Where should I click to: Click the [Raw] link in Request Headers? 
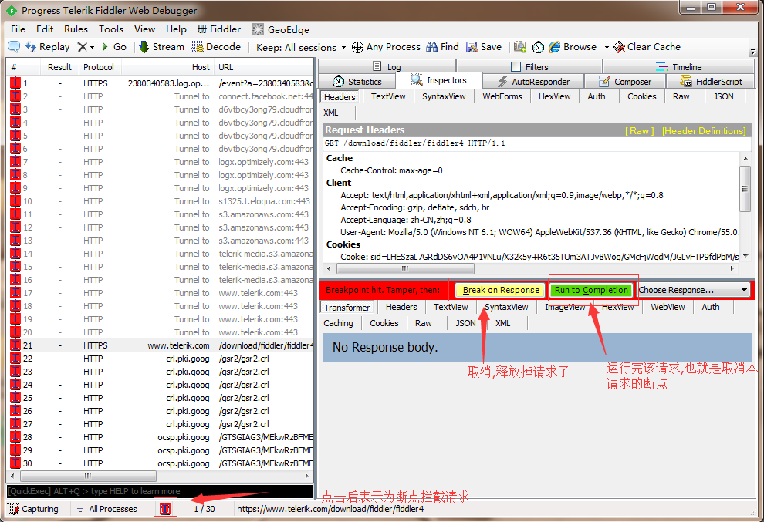click(x=639, y=130)
